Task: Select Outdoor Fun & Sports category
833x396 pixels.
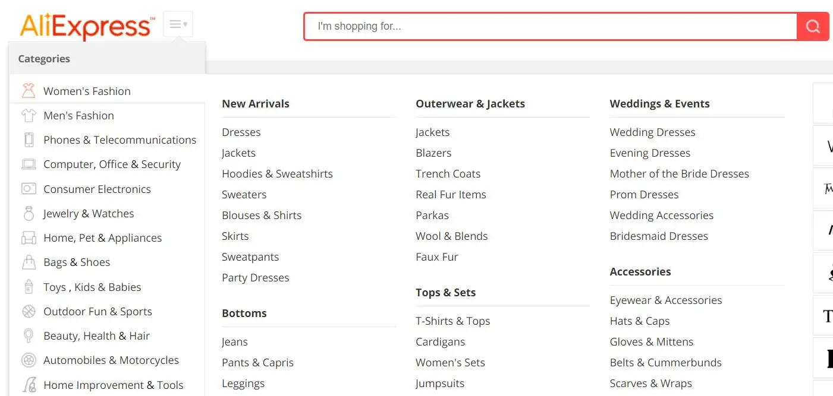Action: (98, 312)
